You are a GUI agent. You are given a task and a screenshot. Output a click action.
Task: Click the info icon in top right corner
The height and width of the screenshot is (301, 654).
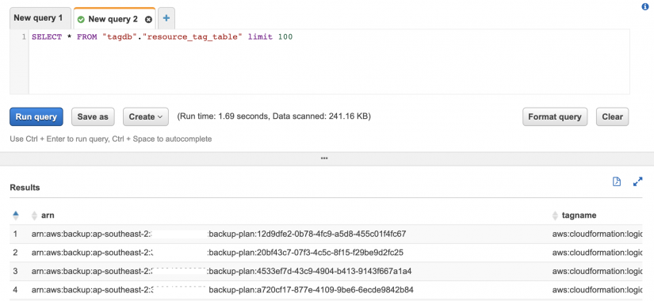tap(645, 6)
